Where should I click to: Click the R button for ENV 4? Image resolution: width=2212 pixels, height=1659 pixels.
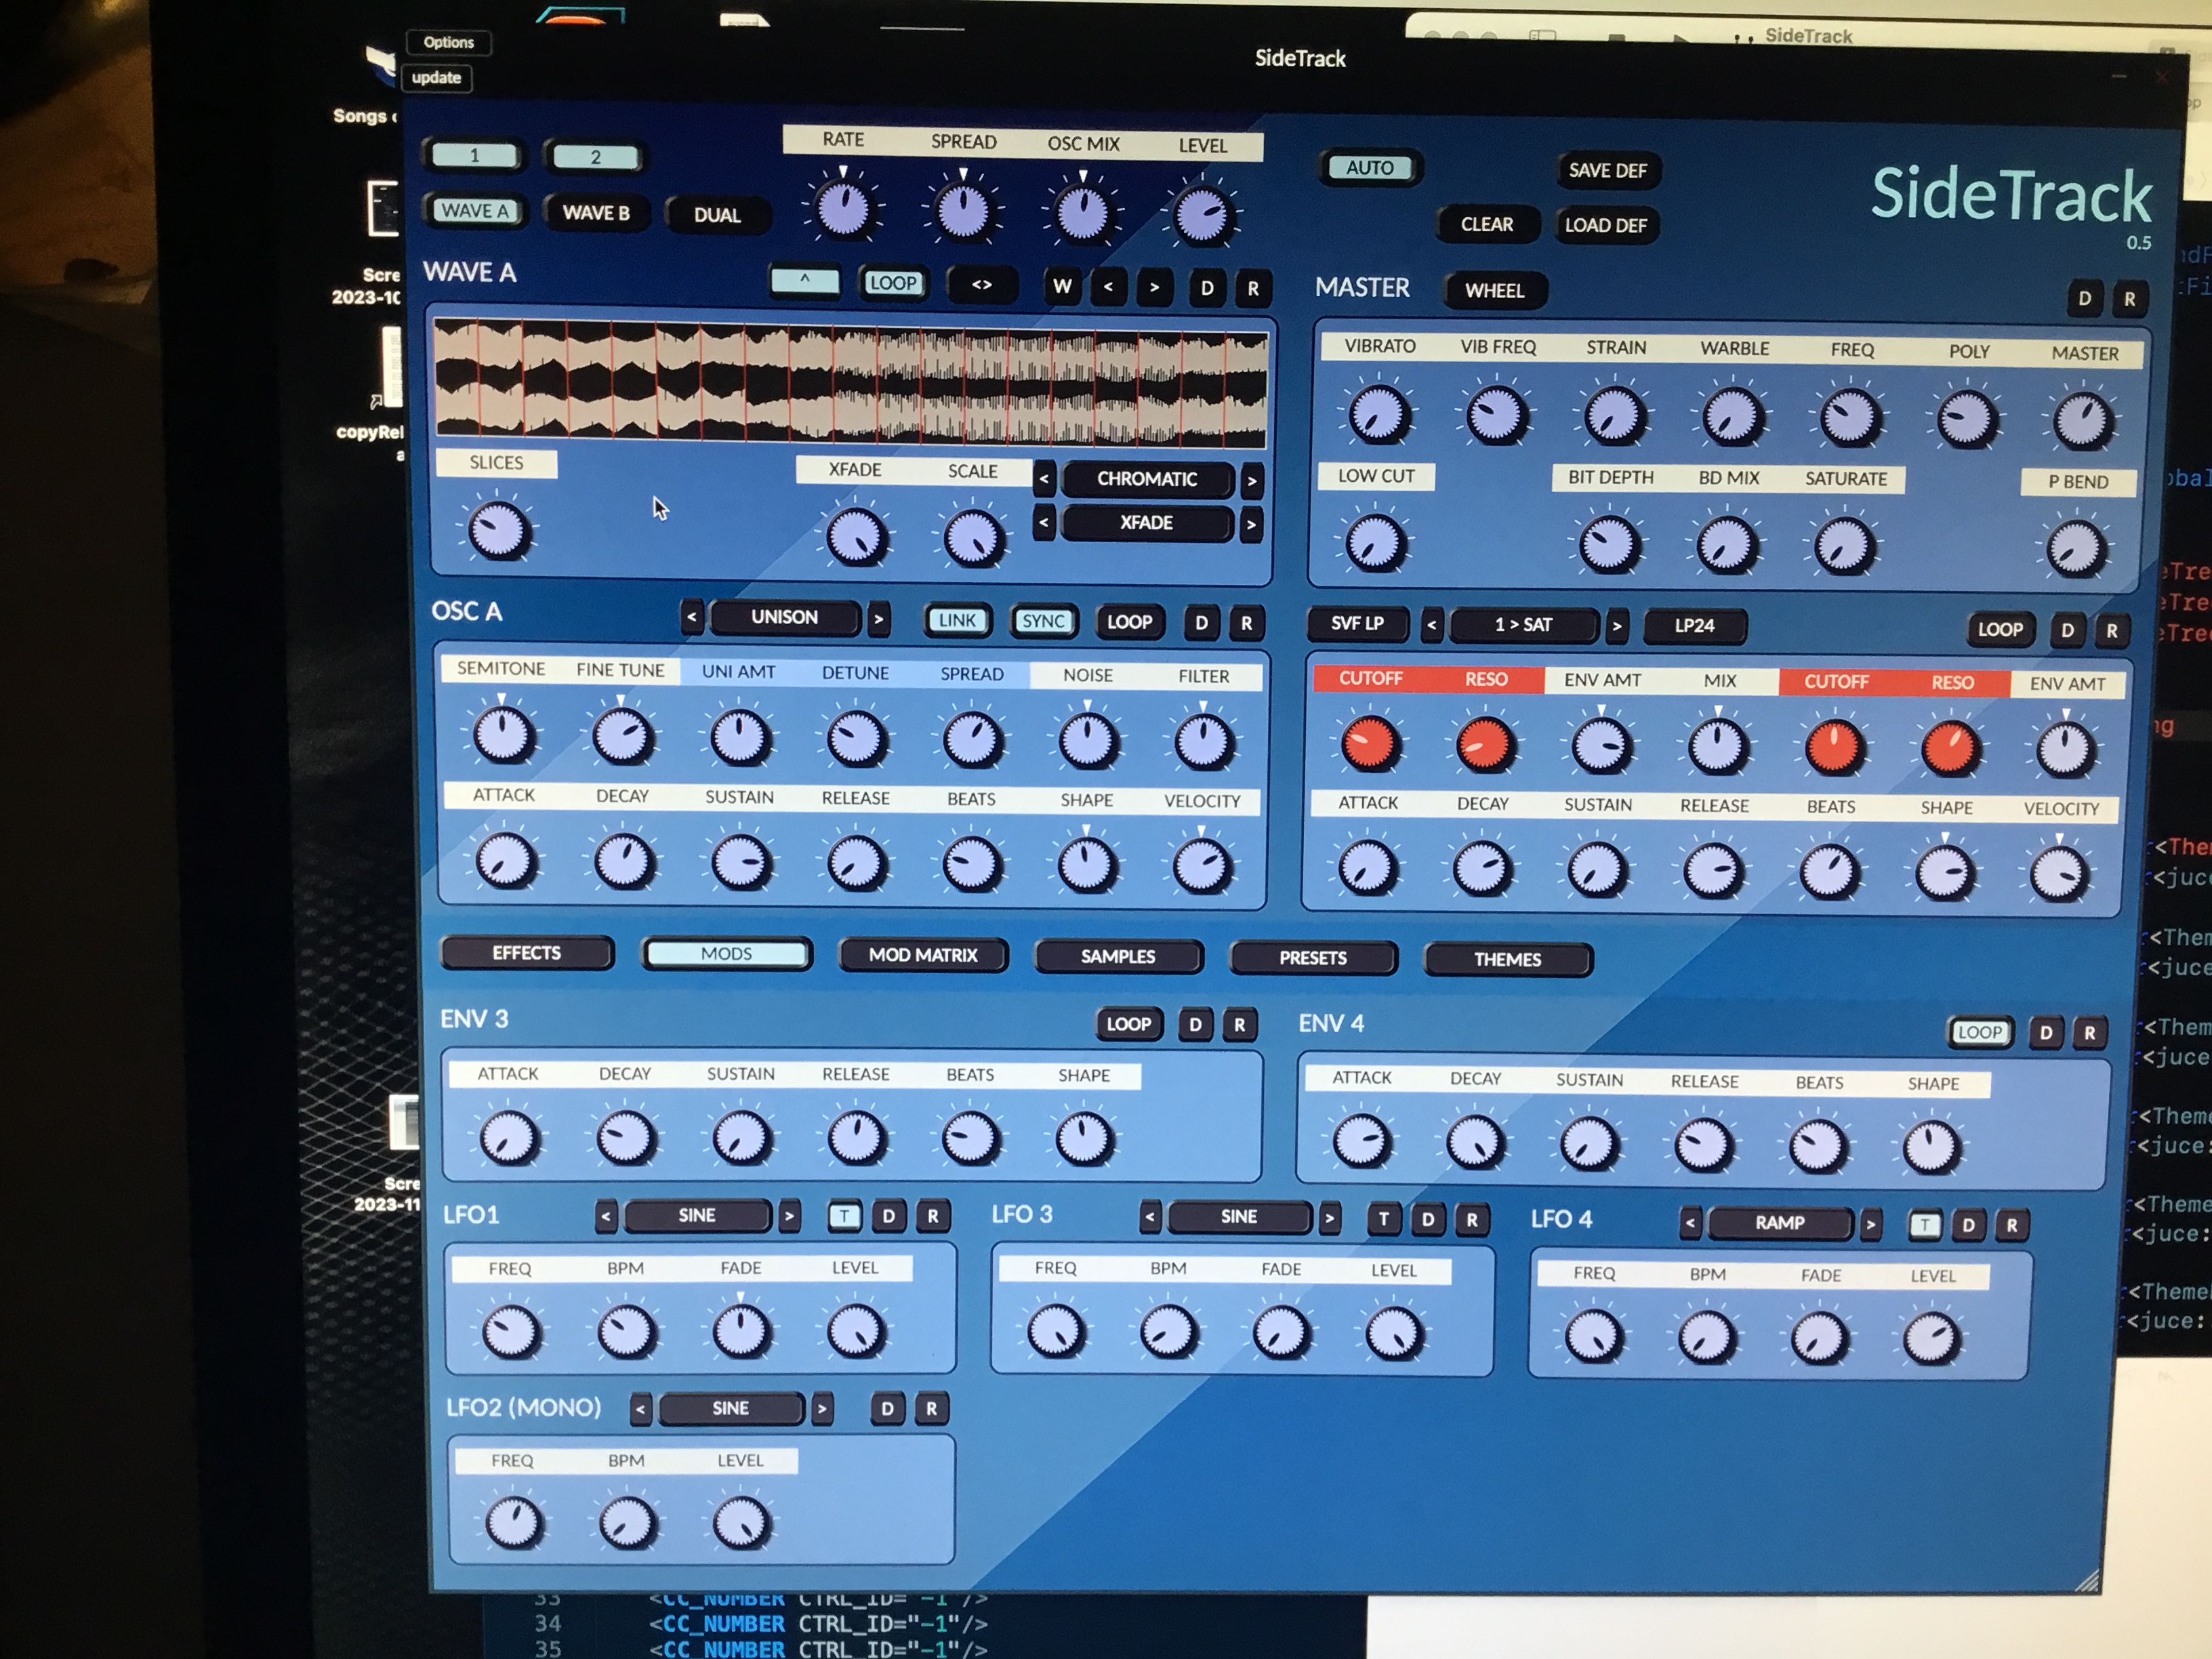(x=2090, y=1033)
